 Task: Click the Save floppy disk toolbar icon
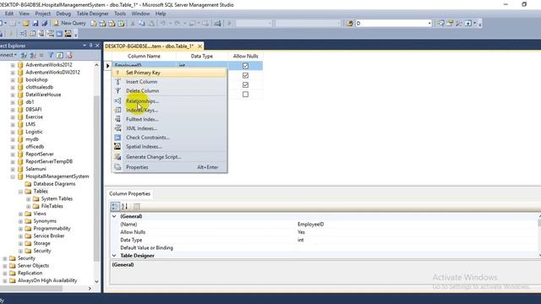[x=36, y=24]
